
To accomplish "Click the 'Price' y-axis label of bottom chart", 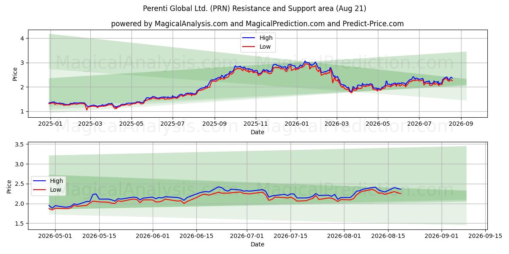I will pyautogui.click(x=9, y=186).
